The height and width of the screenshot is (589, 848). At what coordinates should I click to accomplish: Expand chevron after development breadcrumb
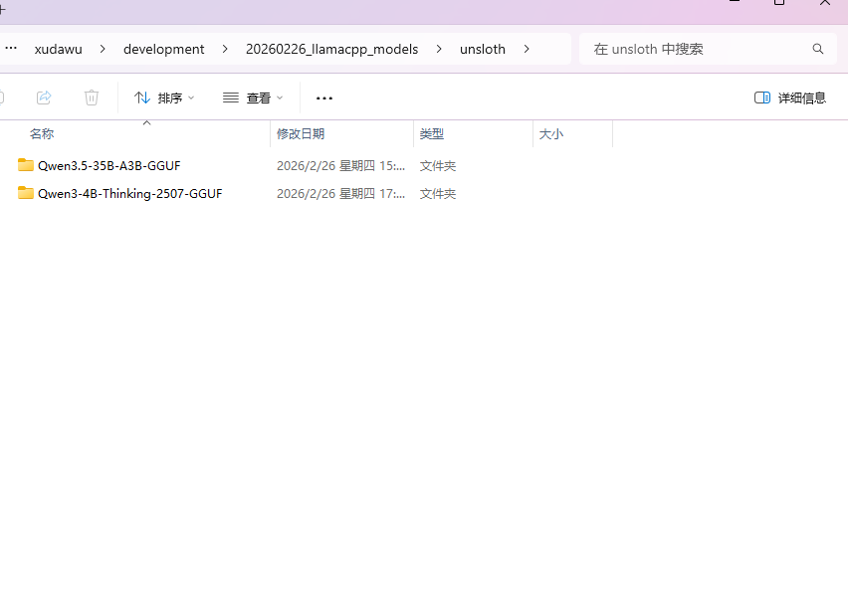coord(225,49)
